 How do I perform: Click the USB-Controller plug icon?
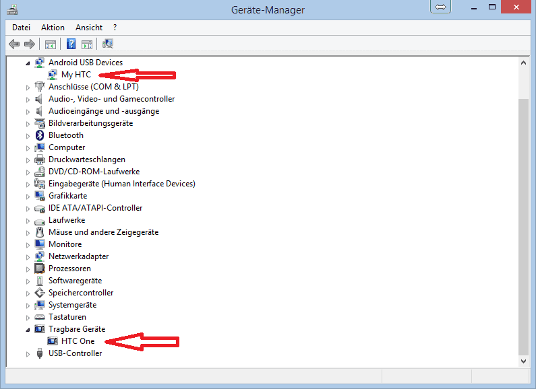[x=40, y=353]
